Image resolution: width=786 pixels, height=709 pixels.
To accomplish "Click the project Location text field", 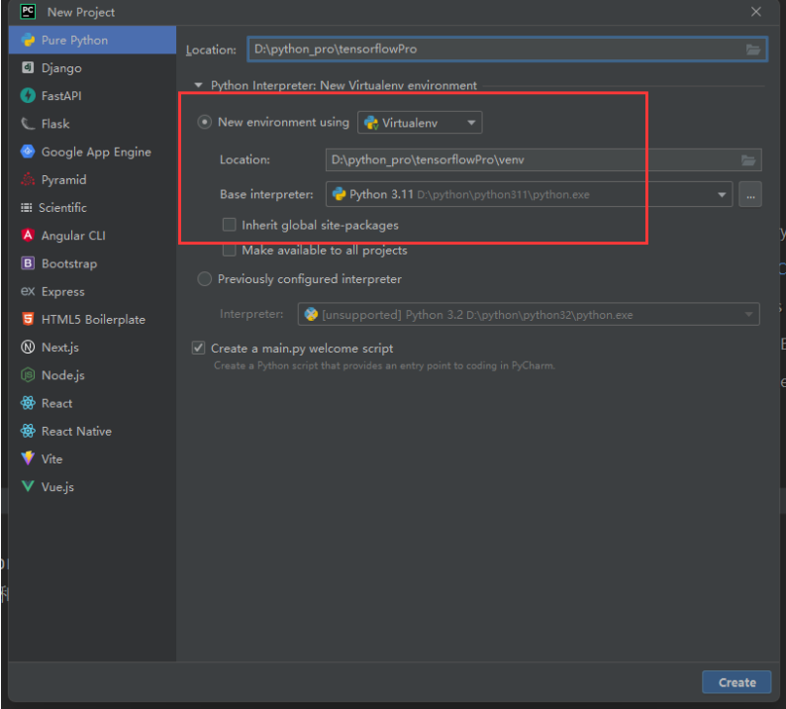I will tap(506, 50).
